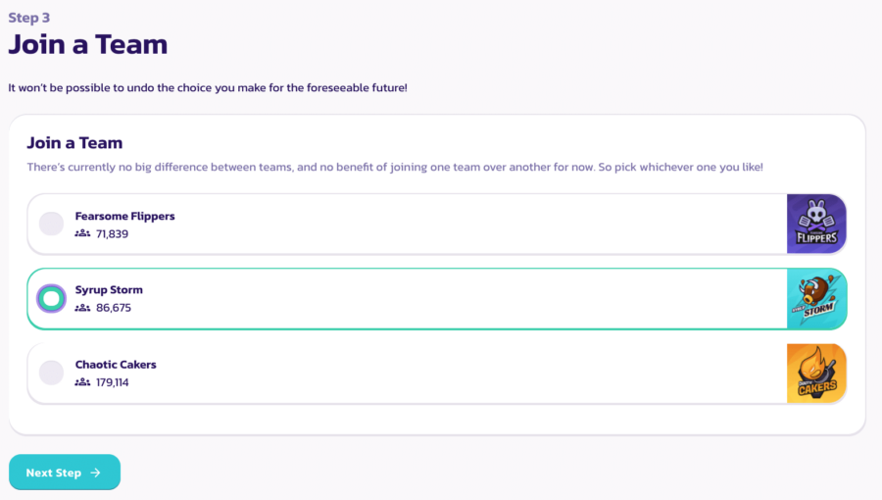Click the 71,839 member count
Image resolution: width=882 pixels, height=500 pixels.
[112, 234]
